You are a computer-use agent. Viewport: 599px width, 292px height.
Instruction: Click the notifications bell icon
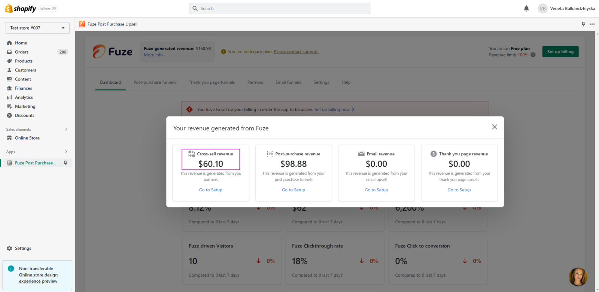(x=526, y=9)
